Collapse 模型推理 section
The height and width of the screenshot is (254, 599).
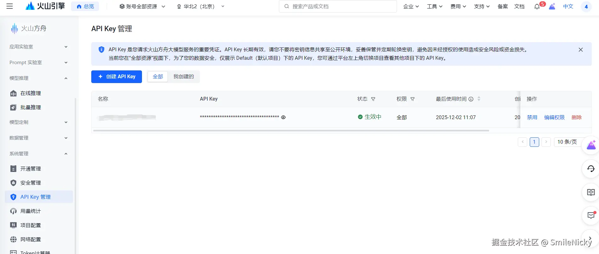pos(39,78)
